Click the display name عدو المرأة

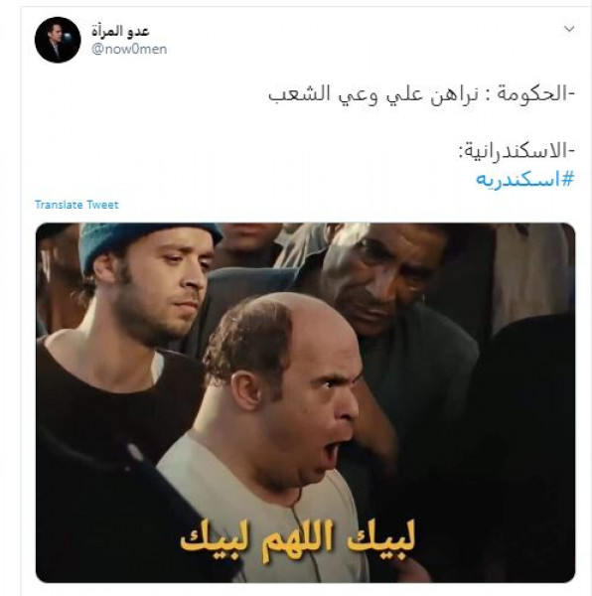pyautogui.click(x=120, y=31)
